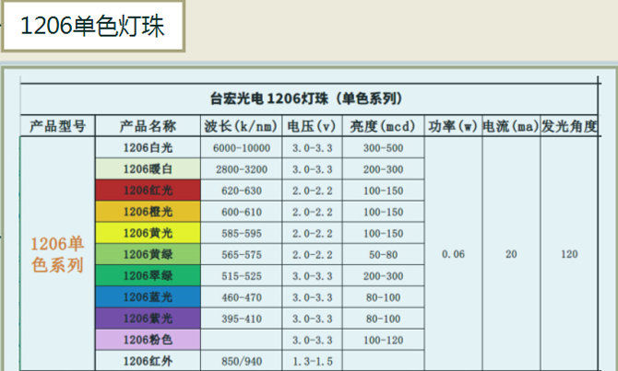Click voltage 2.0-2.2 in 1206黄绿 row

pos(312,254)
